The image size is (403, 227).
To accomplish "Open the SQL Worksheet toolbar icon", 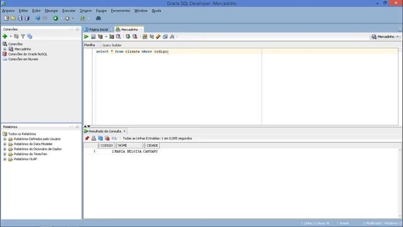I will [82, 18].
